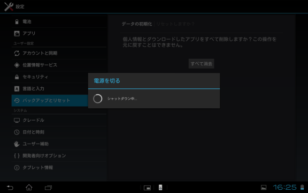The width and height of the screenshot is (308, 193).
Task: Open the 電池 battery settings icon
Action: point(17,21)
